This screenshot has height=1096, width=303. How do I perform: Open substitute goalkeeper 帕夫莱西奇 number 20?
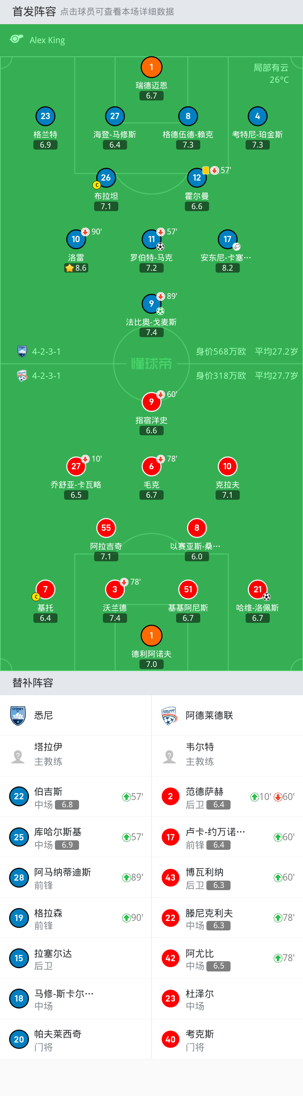click(x=76, y=1040)
